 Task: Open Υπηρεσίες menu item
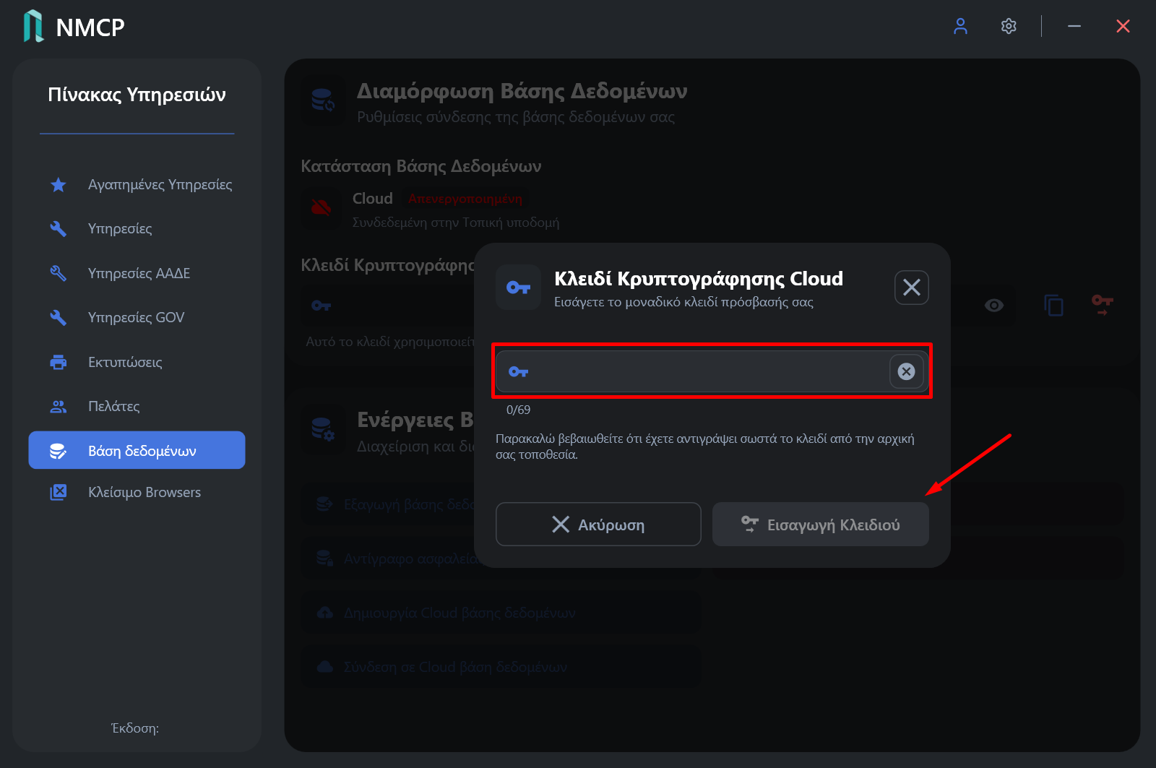click(x=137, y=229)
